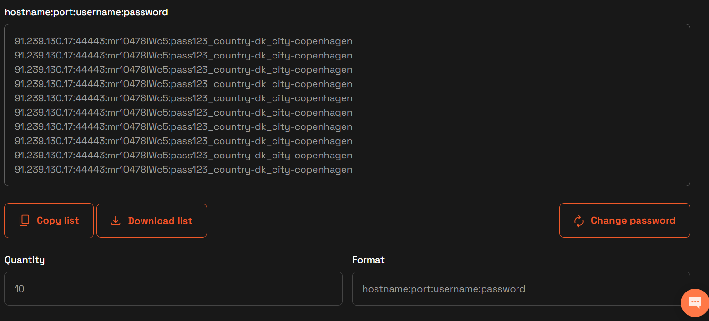Click the hostname:port:username:password heading above the list

[86, 12]
